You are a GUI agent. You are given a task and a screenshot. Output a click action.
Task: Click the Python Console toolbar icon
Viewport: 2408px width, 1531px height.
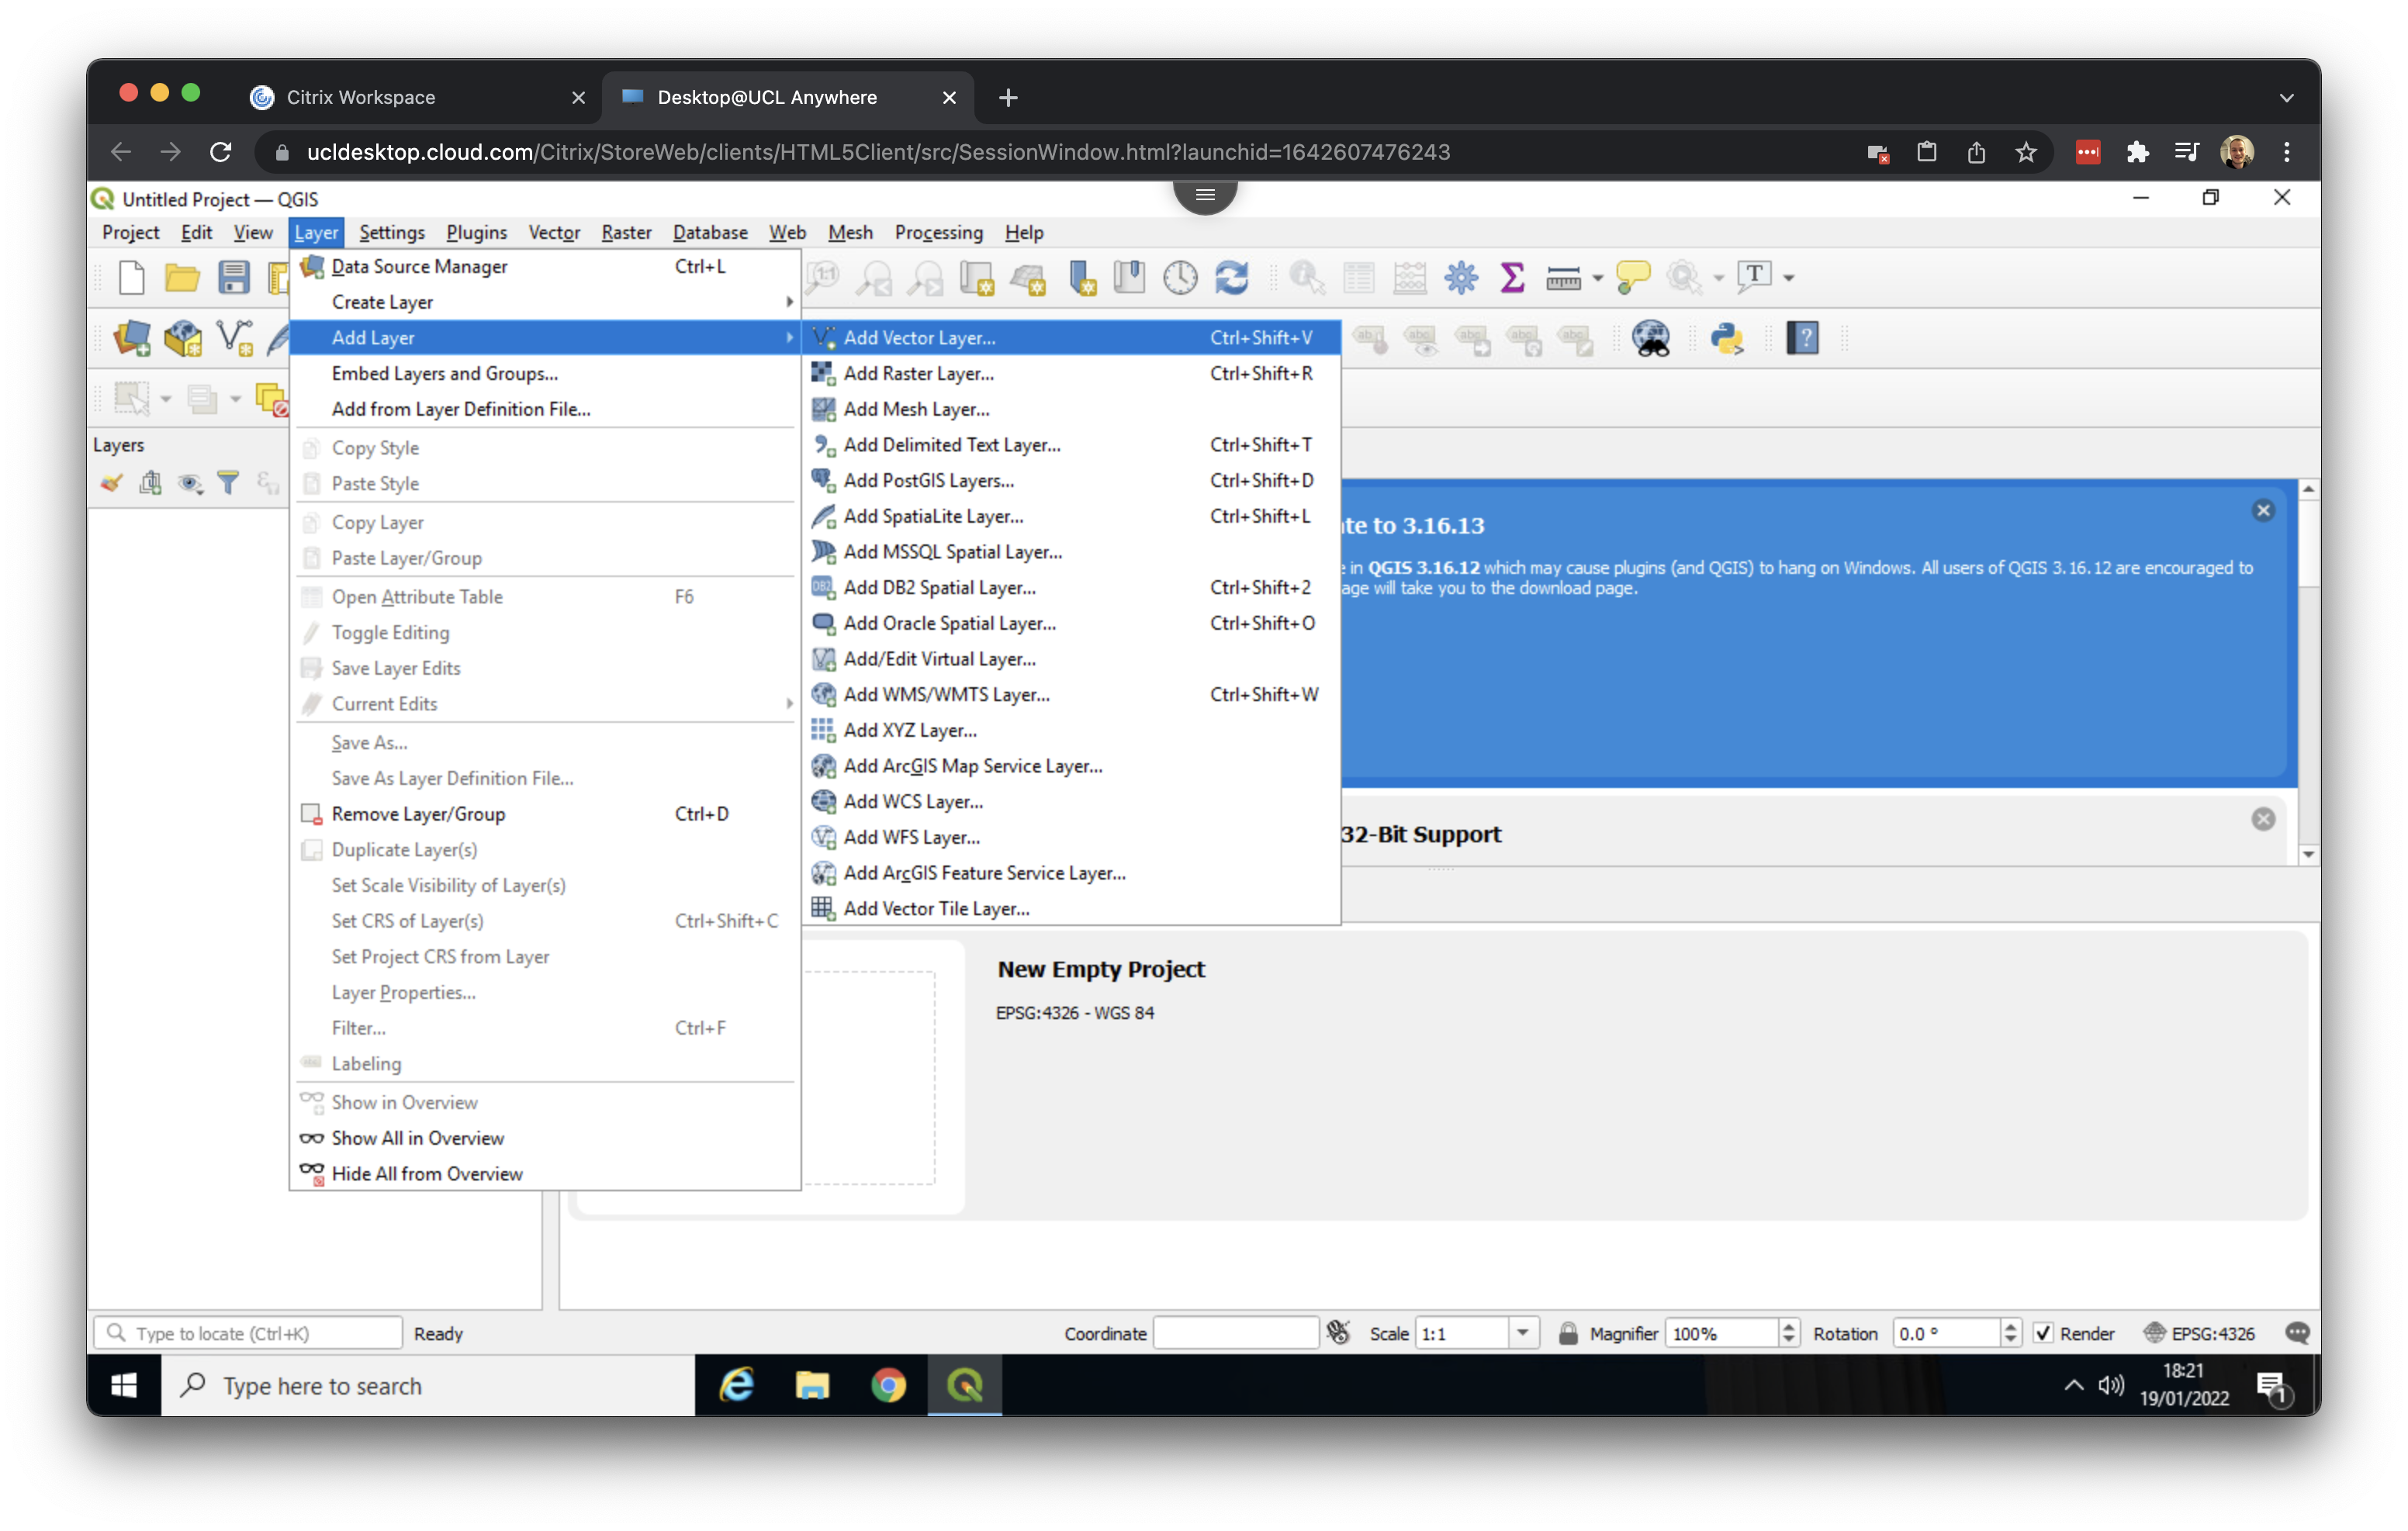pyautogui.click(x=1727, y=338)
